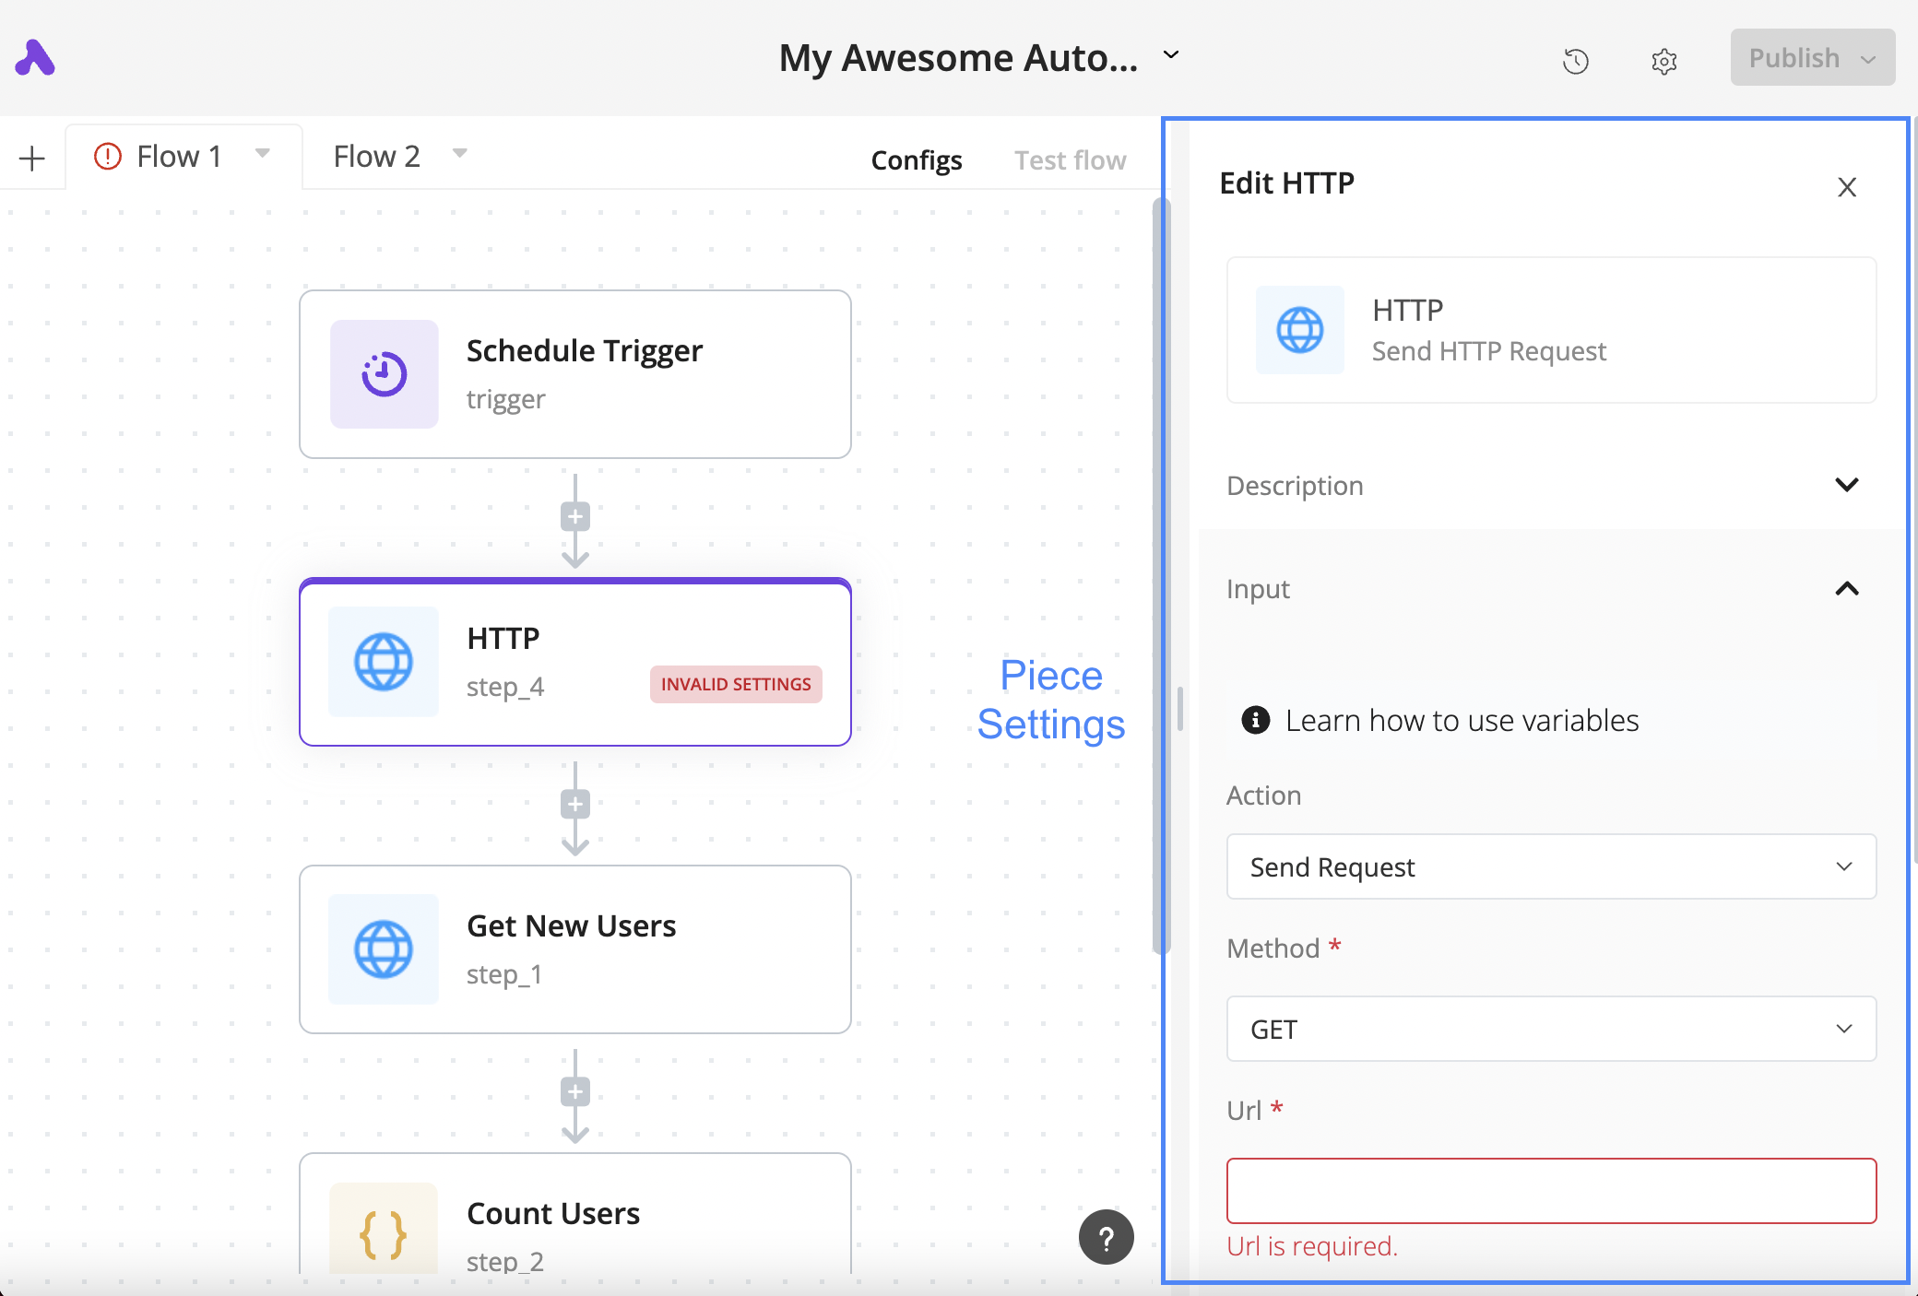
Task: Open the Configs menu
Action: pos(916,160)
